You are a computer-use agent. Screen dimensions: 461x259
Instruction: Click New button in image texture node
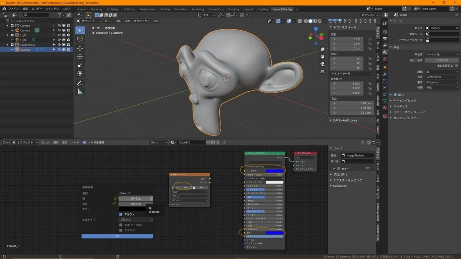pyautogui.click(x=184, y=187)
